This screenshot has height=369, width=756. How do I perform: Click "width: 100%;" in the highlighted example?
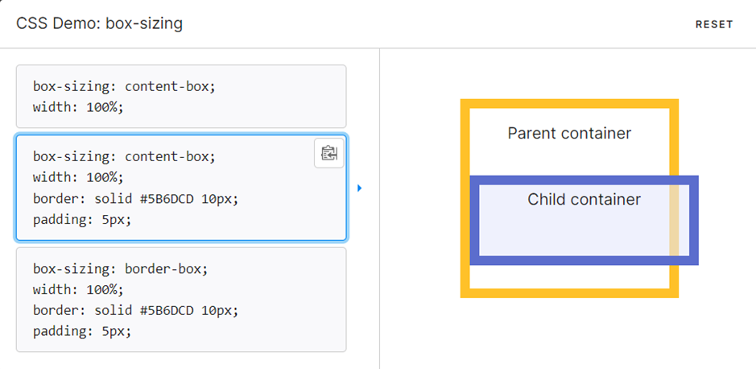(78, 177)
